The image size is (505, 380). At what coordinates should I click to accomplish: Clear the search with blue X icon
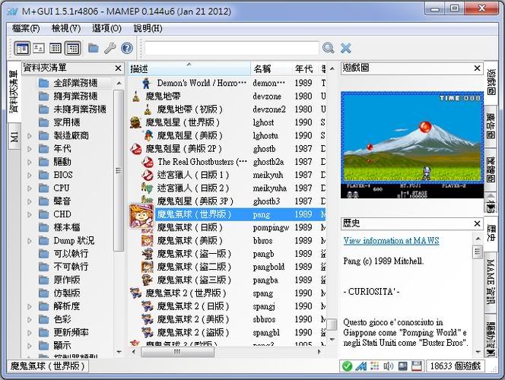pos(346,49)
